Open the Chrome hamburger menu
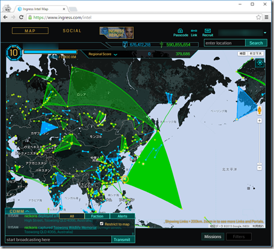The height and width of the screenshot is (249, 274). 266,17
